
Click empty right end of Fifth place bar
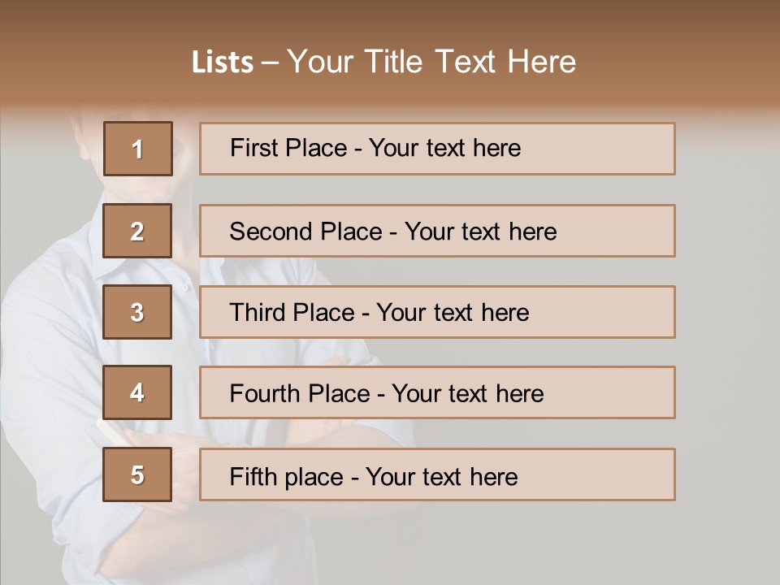(617, 474)
